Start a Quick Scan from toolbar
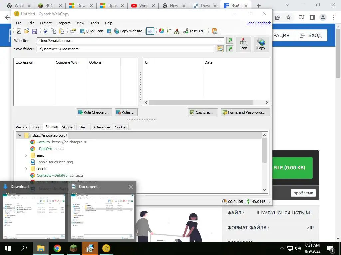Image resolution: width=341 pixels, height=255 pixels. coord(92,31)
